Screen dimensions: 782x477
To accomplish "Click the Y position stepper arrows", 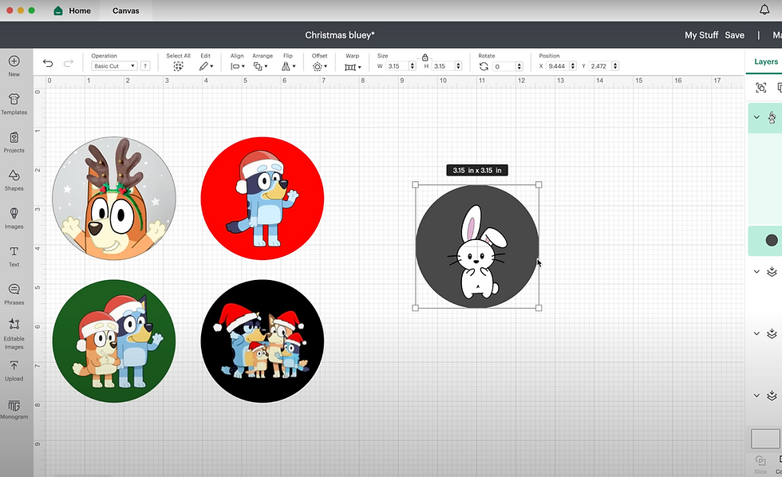I will coord(615,65).
